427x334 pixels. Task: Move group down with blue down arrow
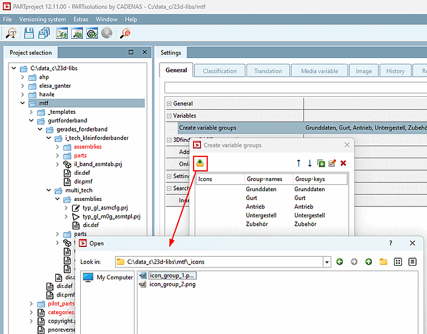coord(310,163)
